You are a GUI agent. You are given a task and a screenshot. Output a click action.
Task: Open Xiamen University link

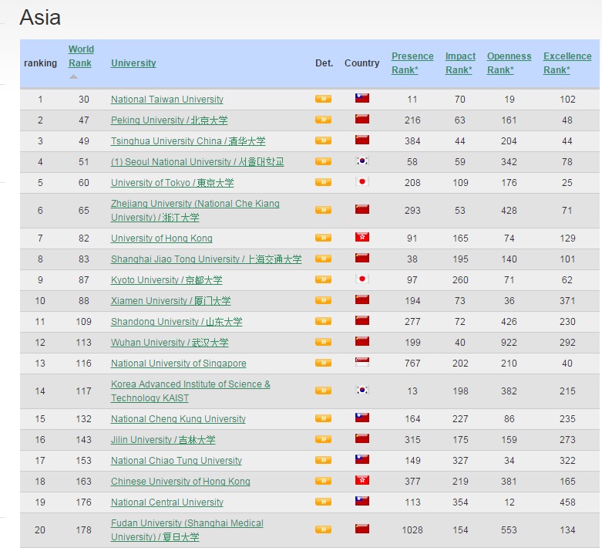pos(171,300)
